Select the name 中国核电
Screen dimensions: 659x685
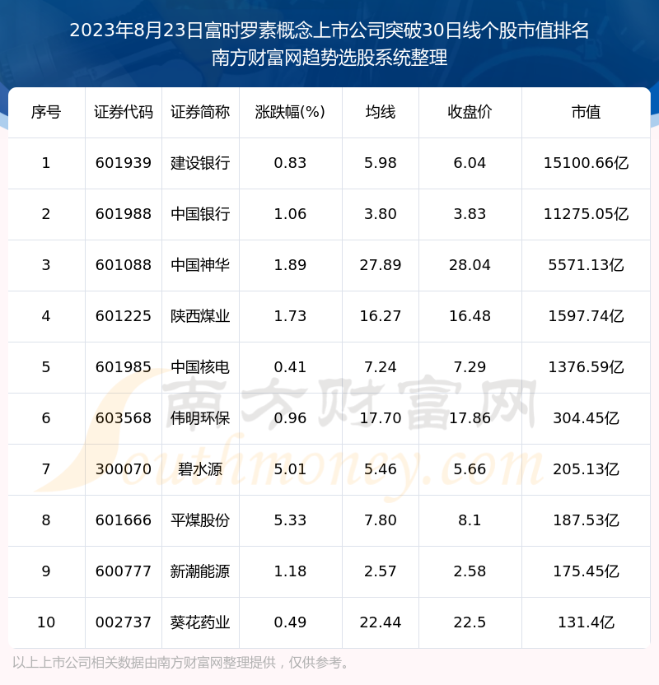click(x=200, y=367)
